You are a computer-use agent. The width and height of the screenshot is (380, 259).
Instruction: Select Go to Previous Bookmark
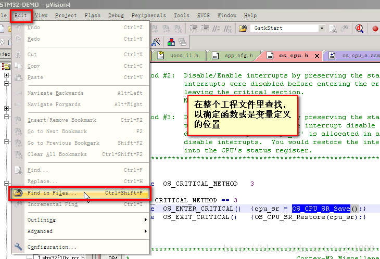(x=81, y=143)
